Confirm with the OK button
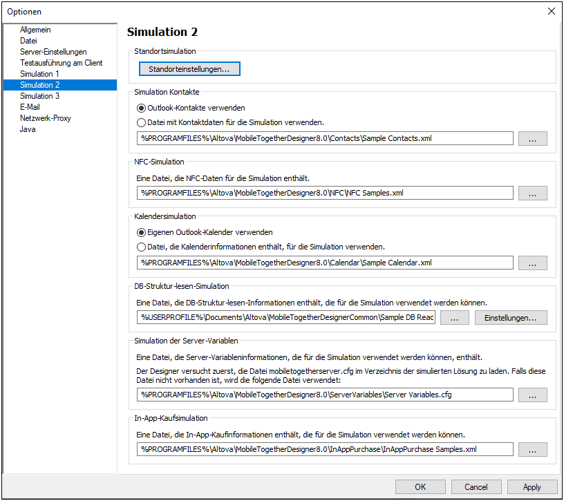 click(x=420, y=487)
